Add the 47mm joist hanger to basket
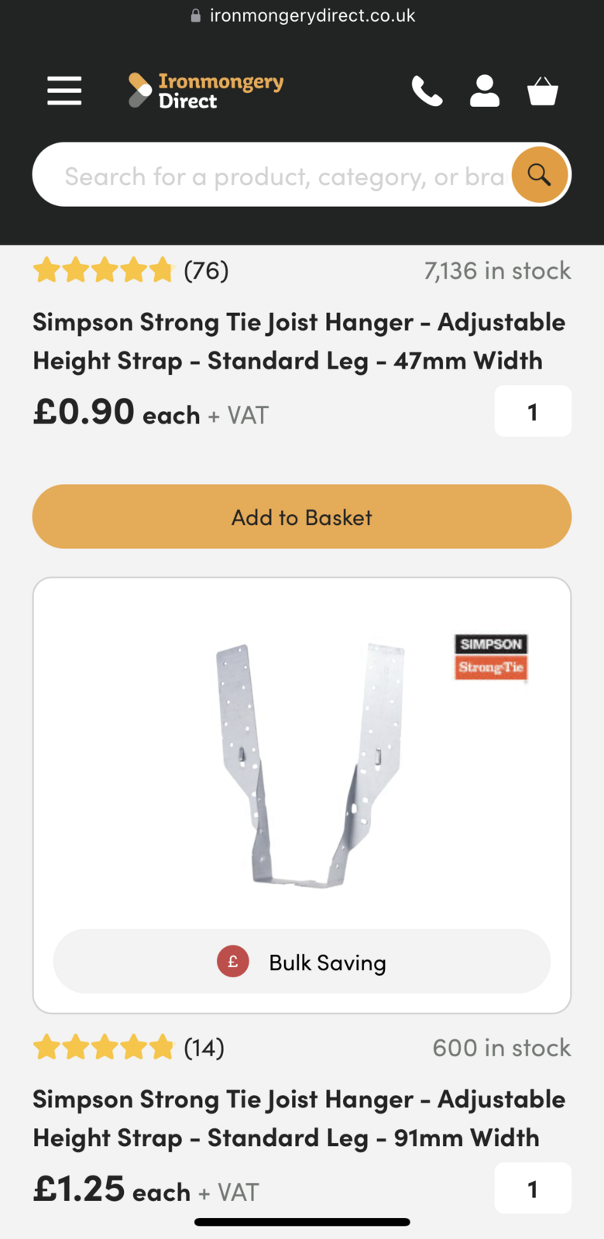This screenshot has height=1239, width=604. point(302,517)
